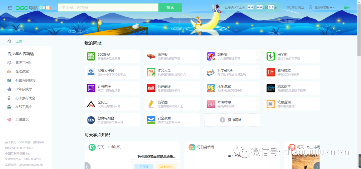Open the 田字格 icon
The image size is (361, 169).
271,56
